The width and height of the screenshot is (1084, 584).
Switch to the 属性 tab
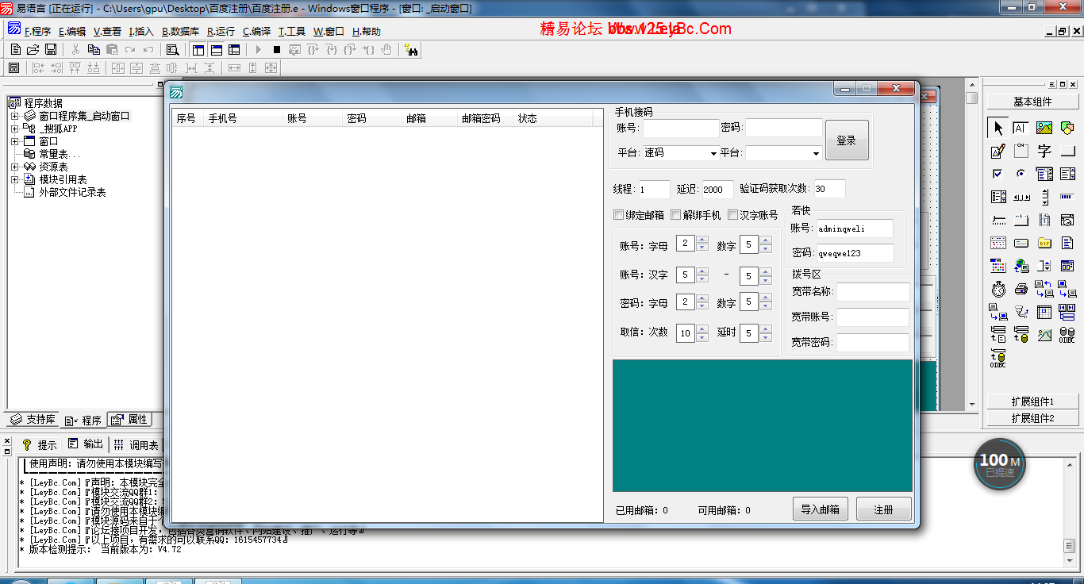coord(129,420)
